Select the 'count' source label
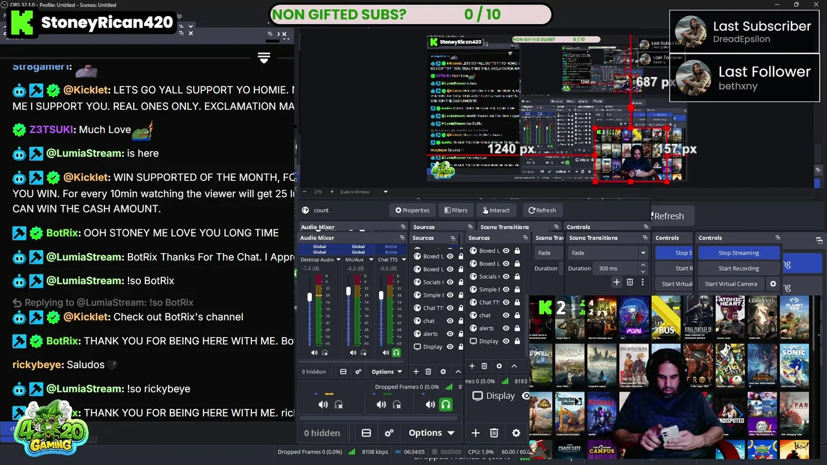This screenshot has height=465, width=827. [321, 210]
